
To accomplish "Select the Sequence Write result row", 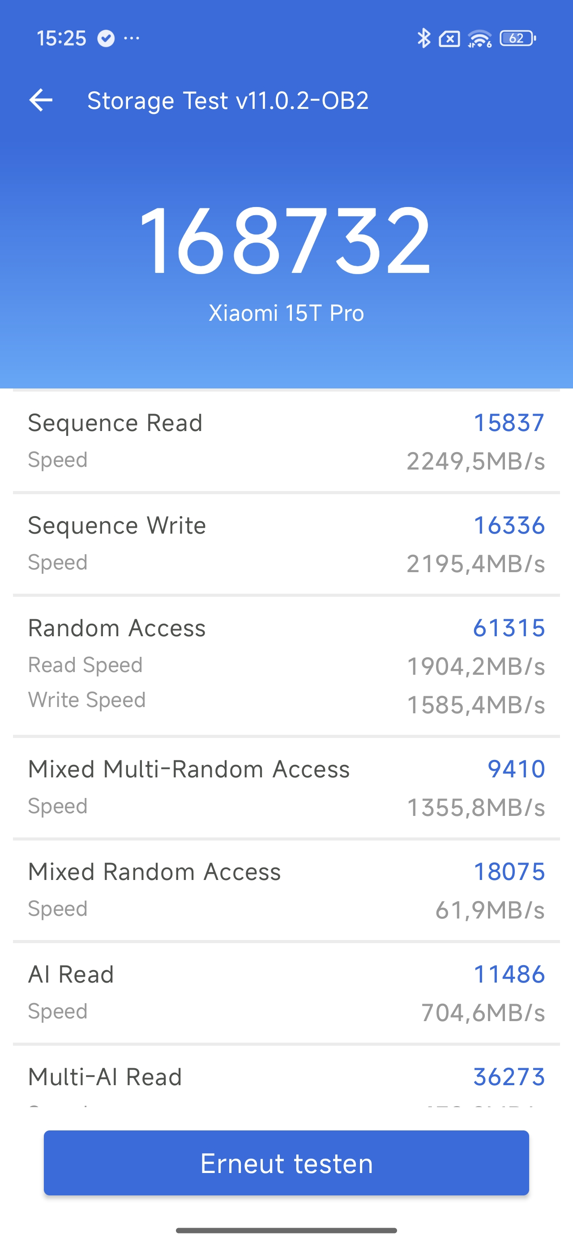I will 286,543.
